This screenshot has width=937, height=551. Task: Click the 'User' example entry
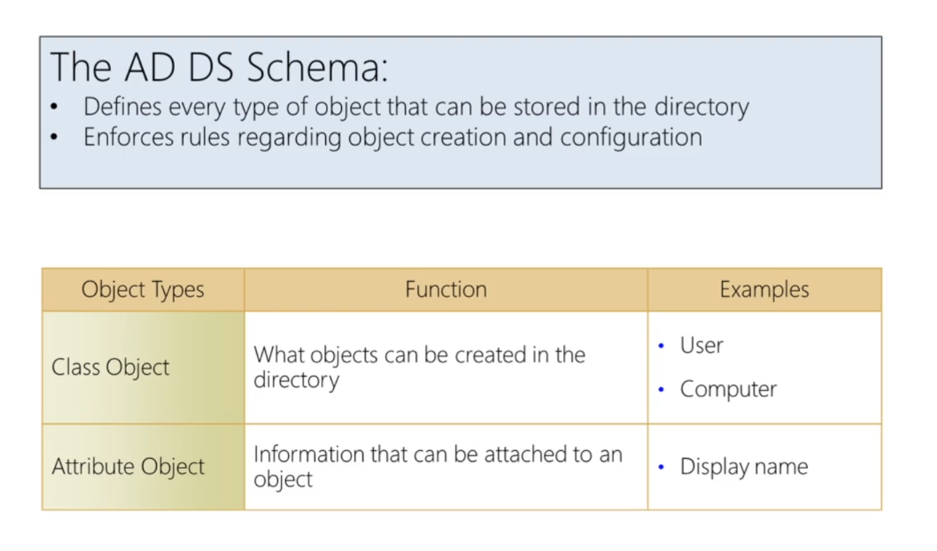(x=701, y=345)
